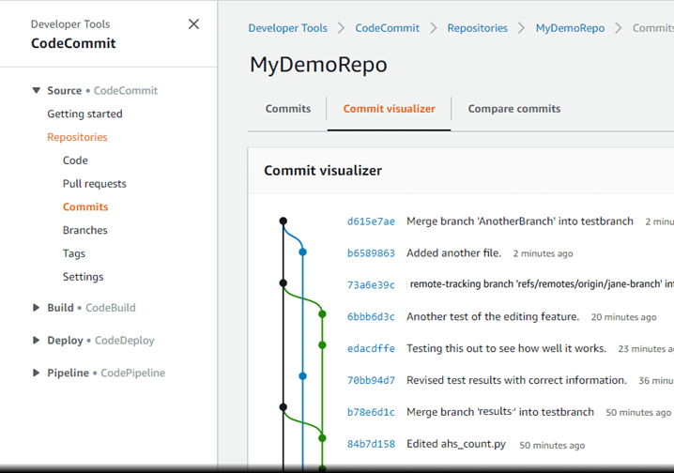The width and height of the screenshot is (674, 473).
Task: Click black graph node for d615e7ae commit
Action: pos(283,221)
